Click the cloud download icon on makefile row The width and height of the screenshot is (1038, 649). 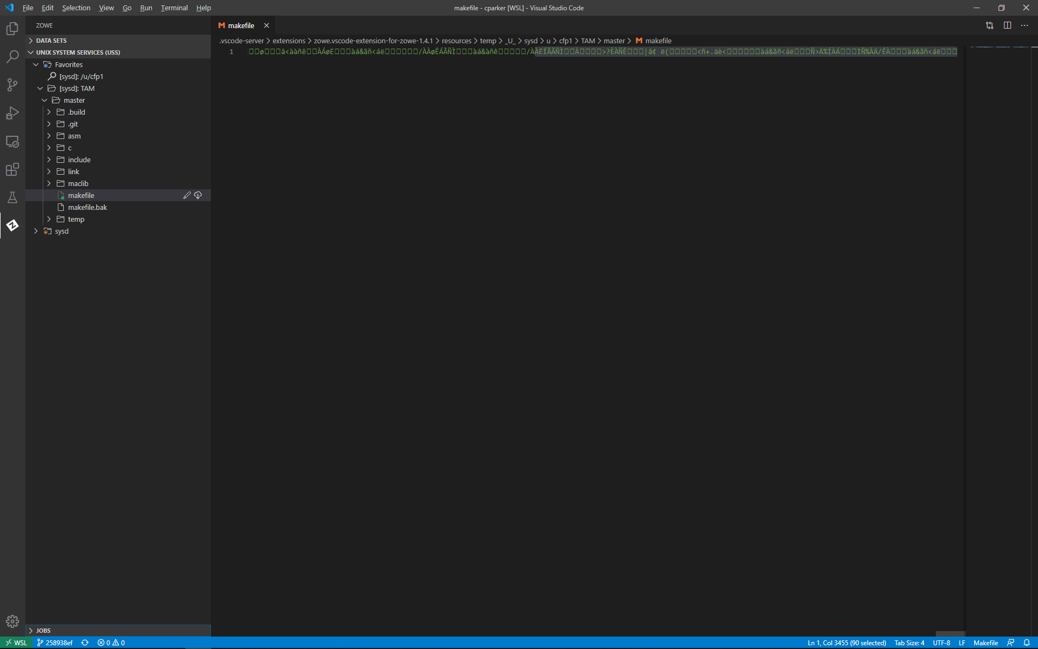(198, 195)
